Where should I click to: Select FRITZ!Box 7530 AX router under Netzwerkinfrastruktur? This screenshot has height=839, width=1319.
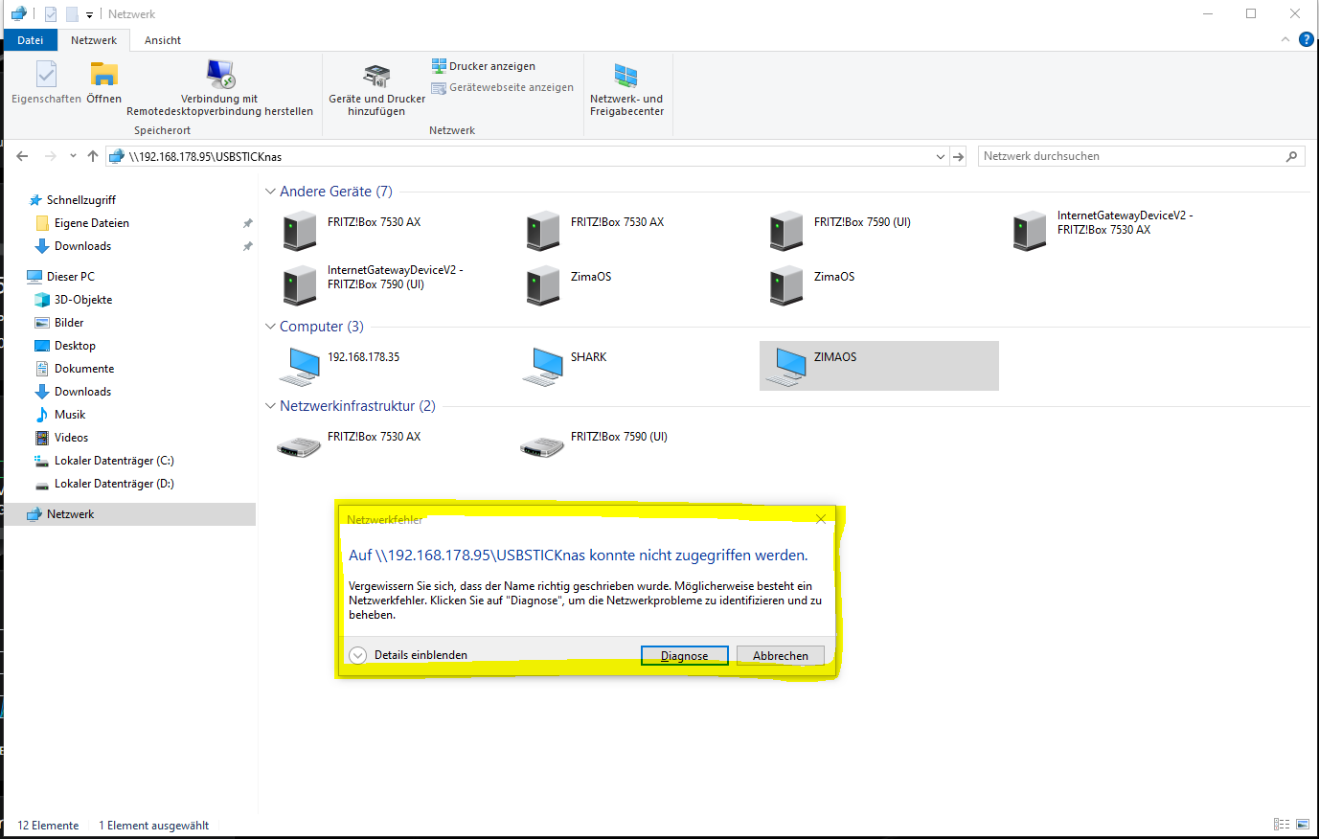(x=351, y=446)
